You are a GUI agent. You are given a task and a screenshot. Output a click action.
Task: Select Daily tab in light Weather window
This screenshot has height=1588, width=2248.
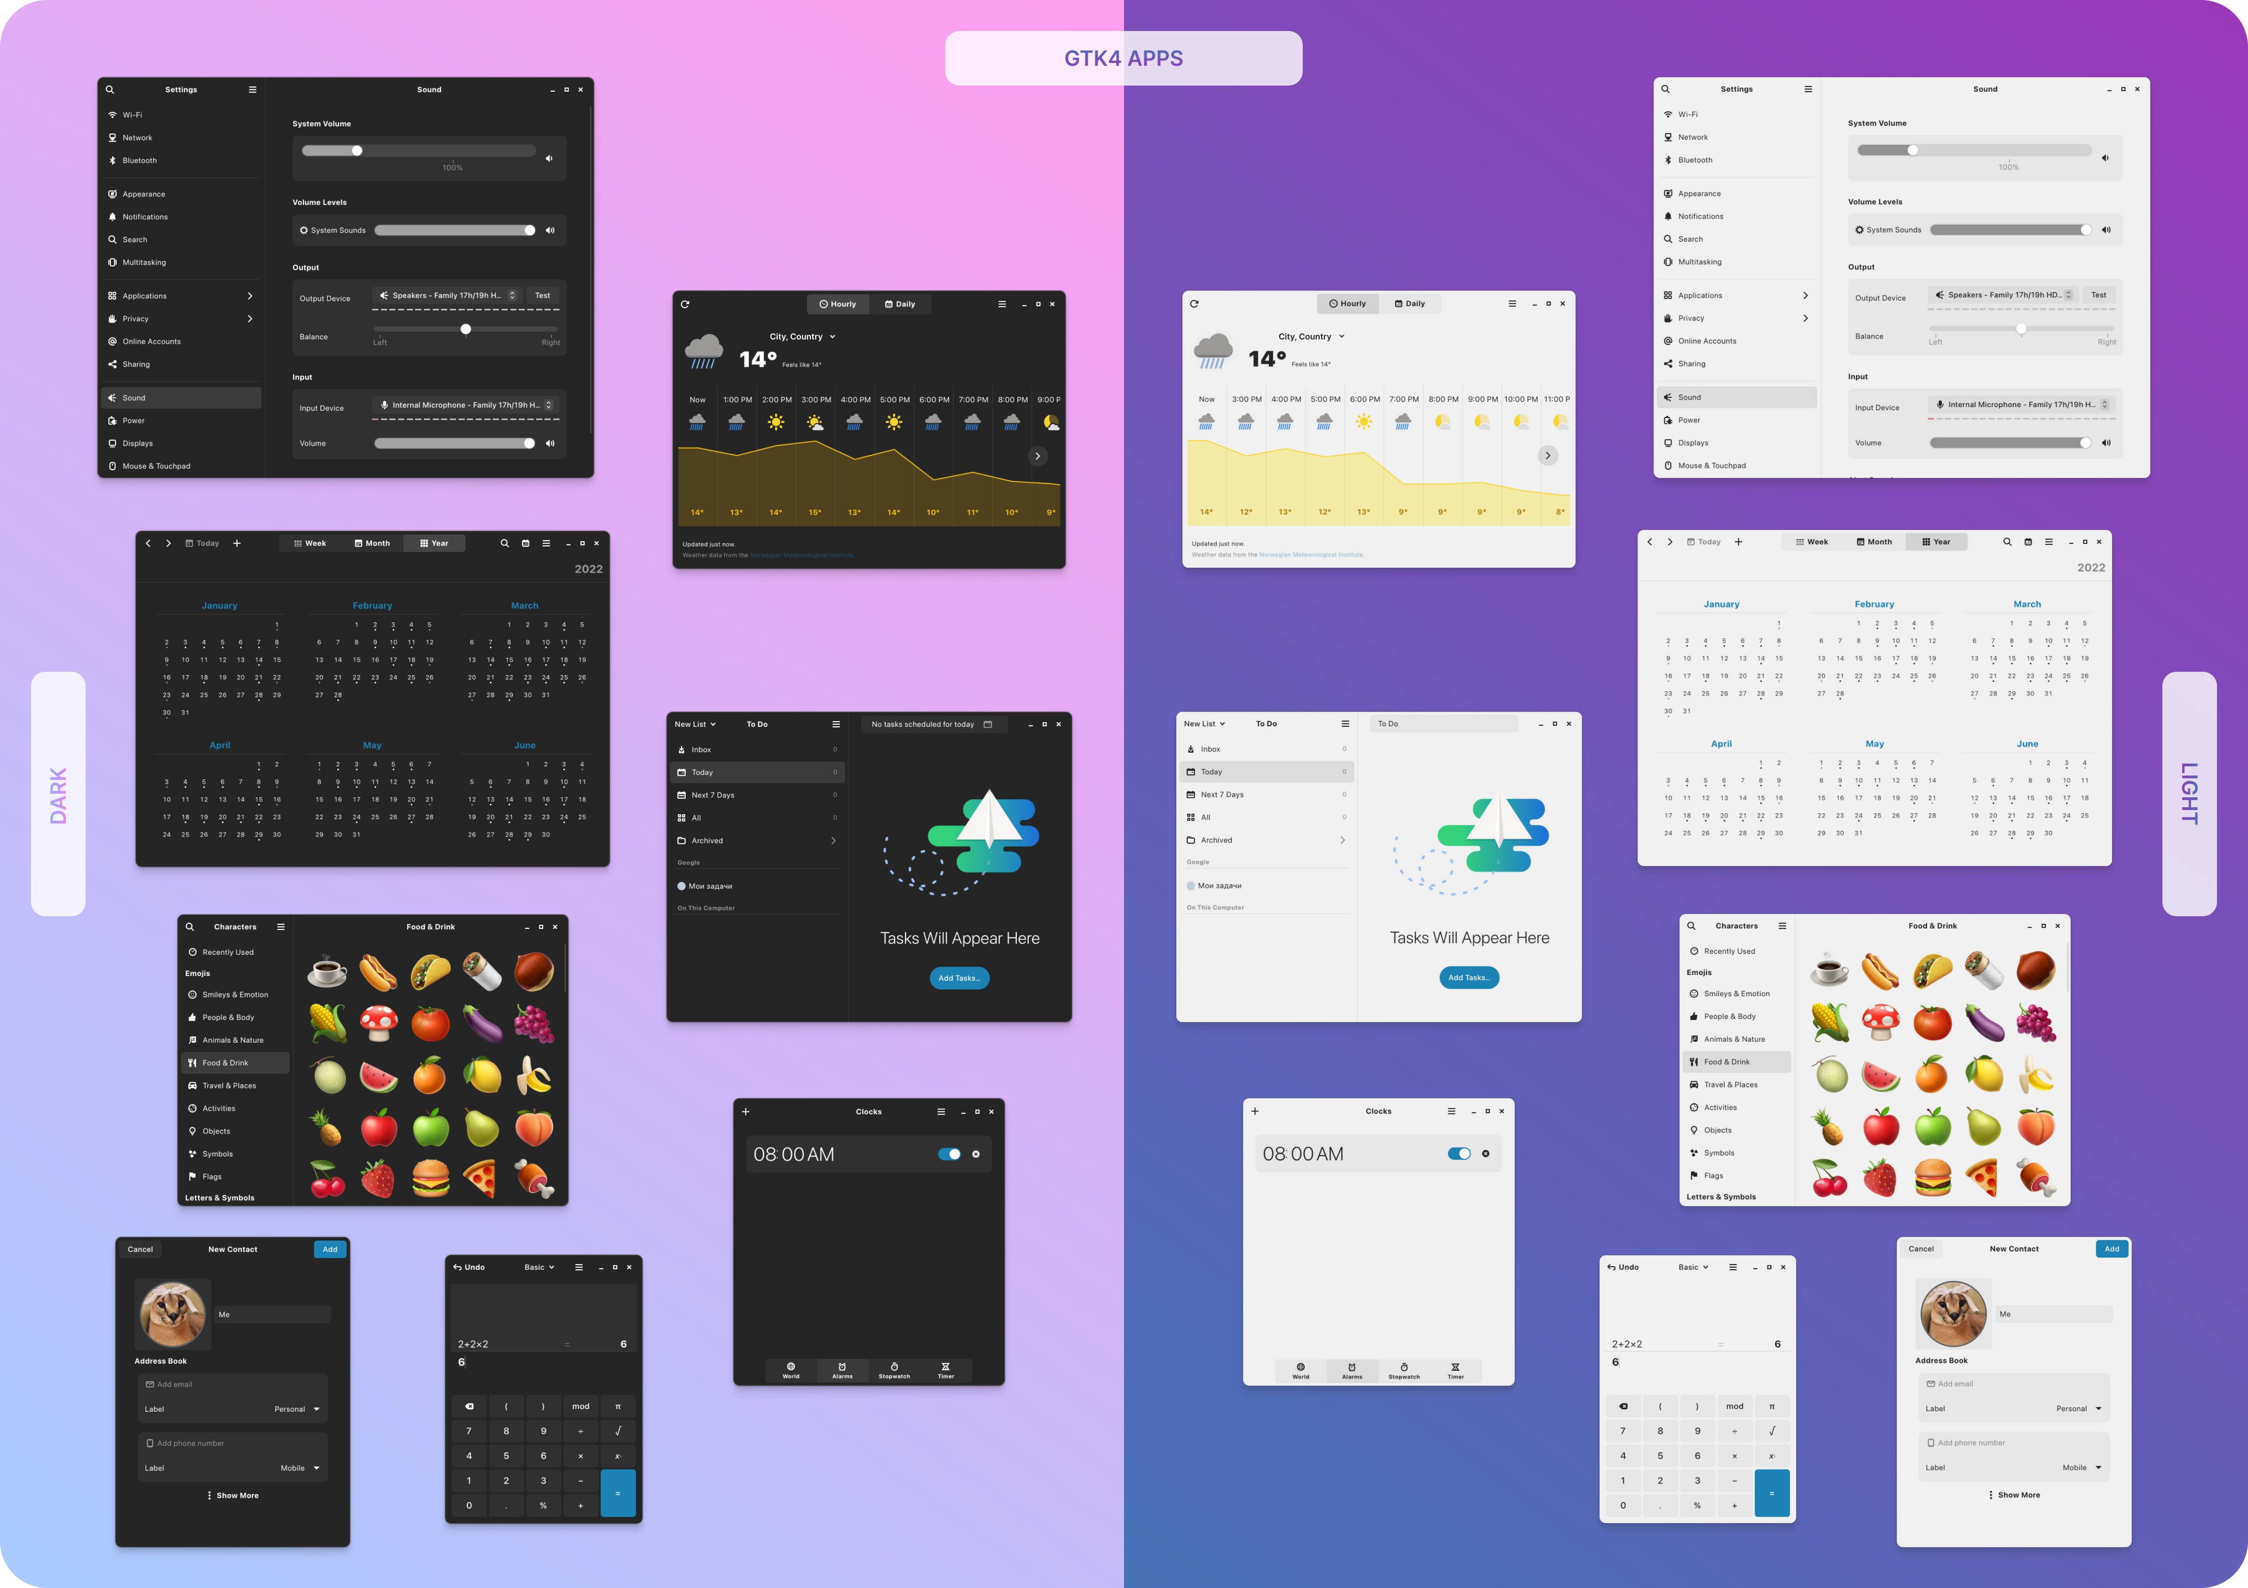pyautogui.click(x=1409, y=303)
